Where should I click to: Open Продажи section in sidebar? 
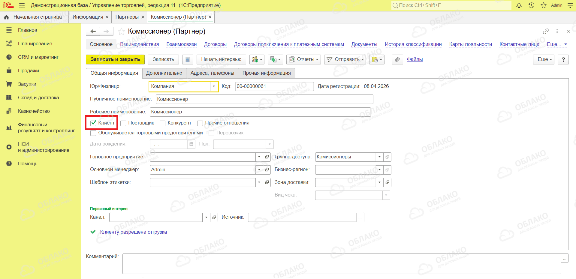click(29, 70)
